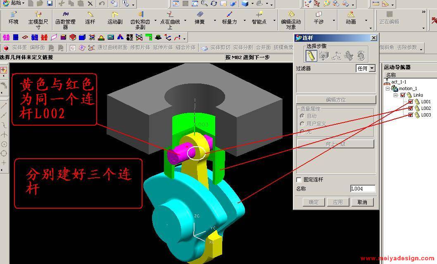The image size is (437, 264).
Task: Click 修剪片体 toolbar item
Action: coord(140,48)
